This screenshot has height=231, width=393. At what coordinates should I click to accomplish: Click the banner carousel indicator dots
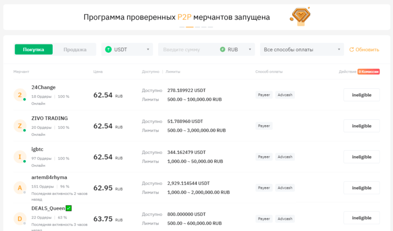tap(196, 26)
